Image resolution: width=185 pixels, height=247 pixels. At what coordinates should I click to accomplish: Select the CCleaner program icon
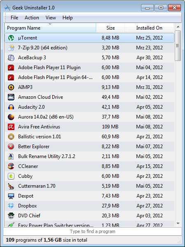click(x=11, y=166)
